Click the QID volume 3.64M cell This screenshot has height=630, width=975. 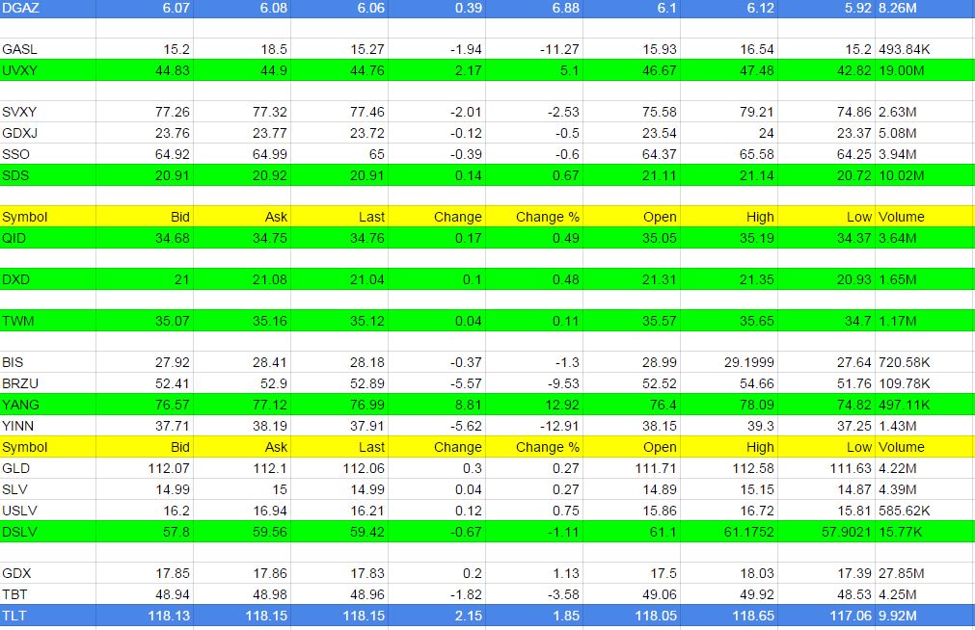click(x=925, y=238)
